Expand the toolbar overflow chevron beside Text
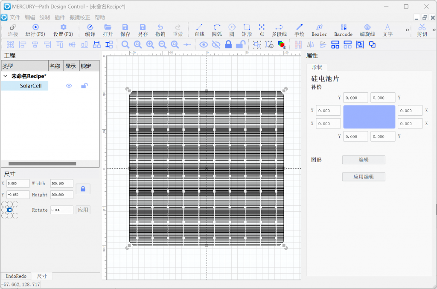 coord(407,30)
